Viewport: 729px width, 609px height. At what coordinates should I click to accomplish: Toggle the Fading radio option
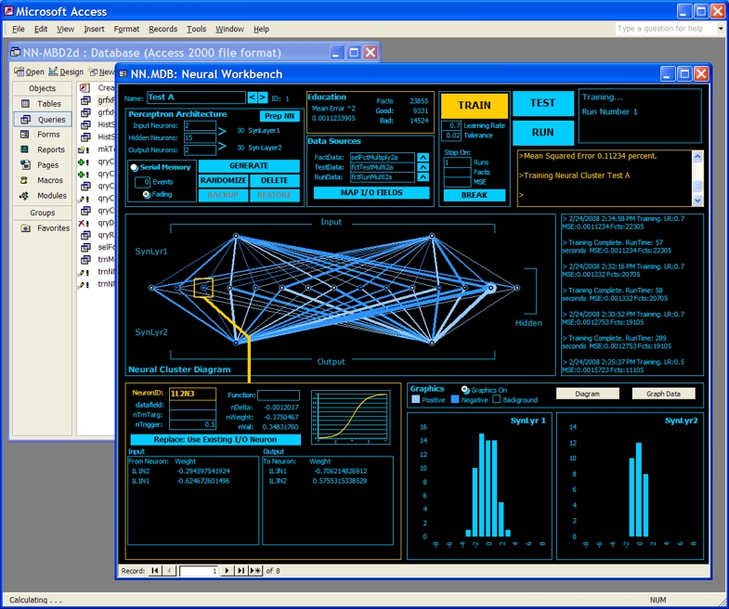147,194
